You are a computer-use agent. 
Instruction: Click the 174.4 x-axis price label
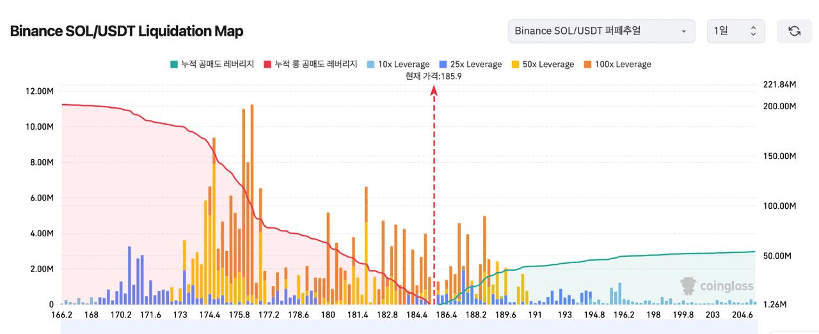[210, 315]
